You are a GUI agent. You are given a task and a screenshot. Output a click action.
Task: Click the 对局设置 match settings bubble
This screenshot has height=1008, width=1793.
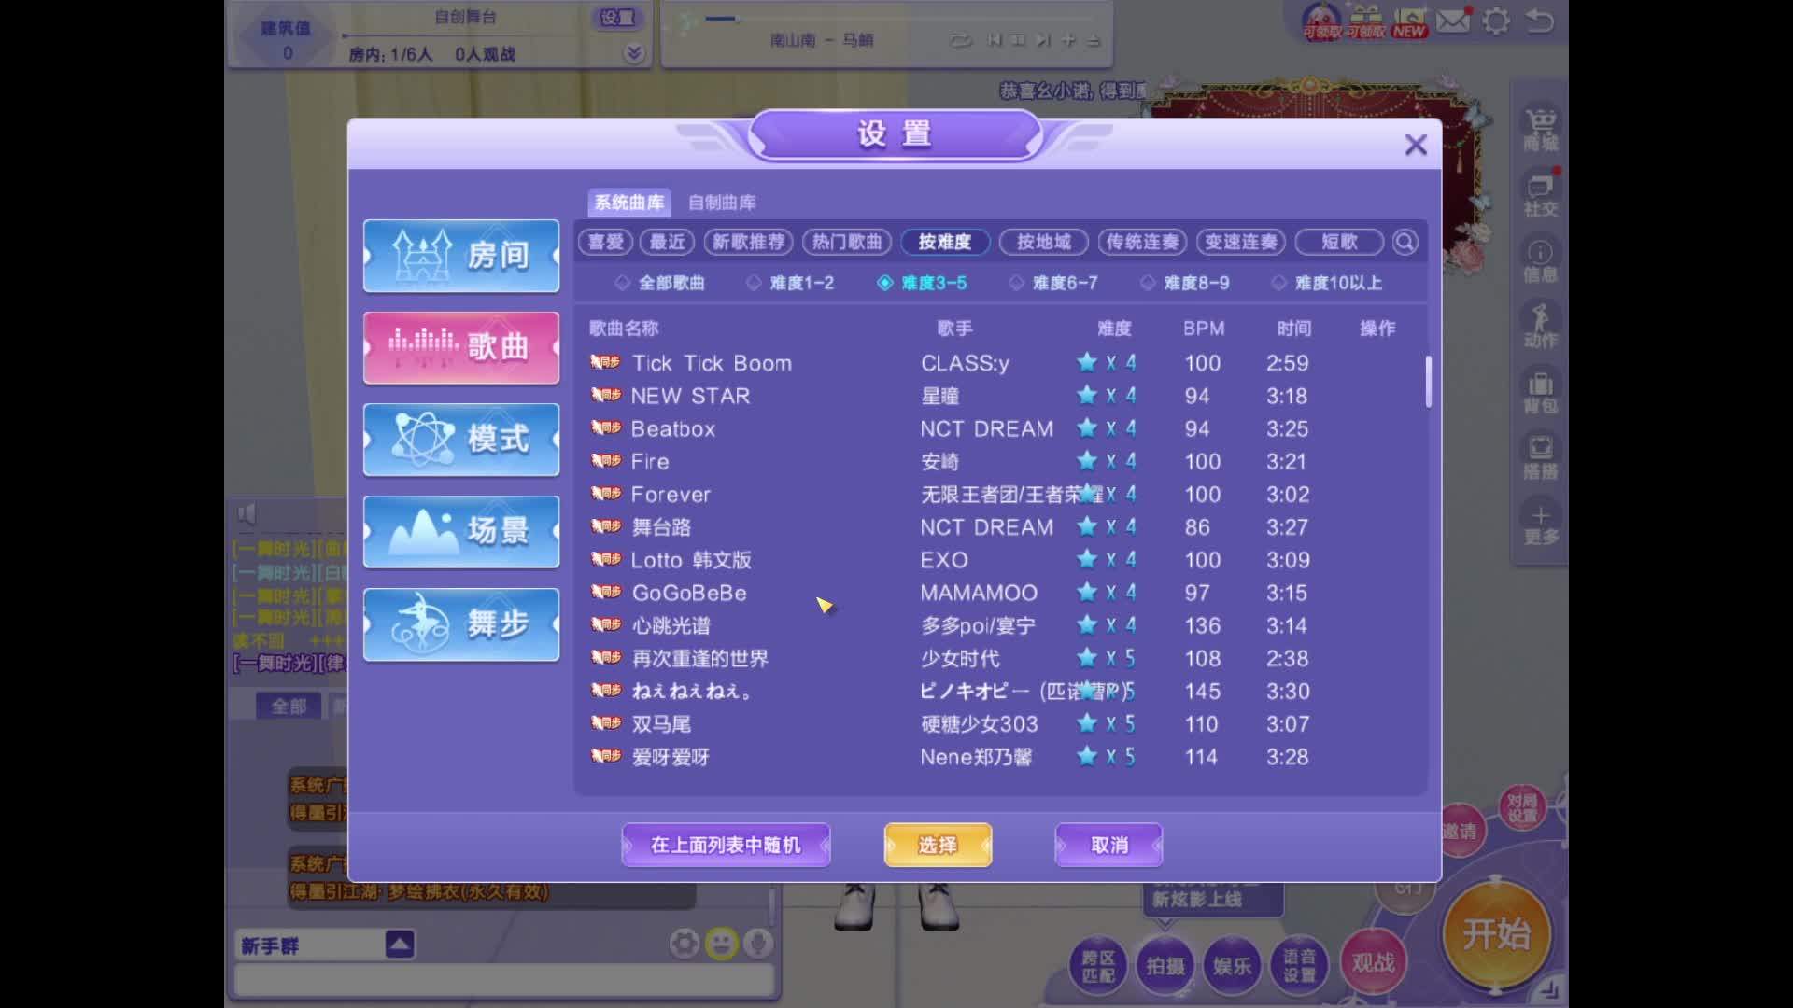coord(1522,808)
